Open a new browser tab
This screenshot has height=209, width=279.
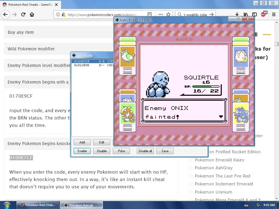tap(65, 4)
